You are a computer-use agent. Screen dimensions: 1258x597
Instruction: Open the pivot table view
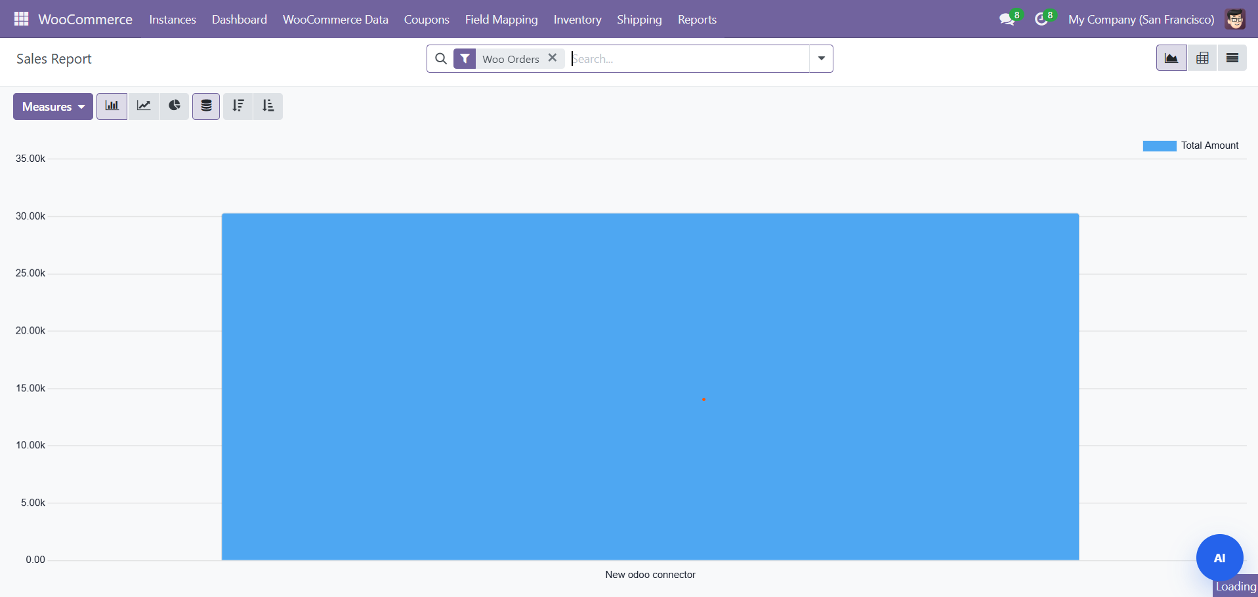tap(1202, 58)
